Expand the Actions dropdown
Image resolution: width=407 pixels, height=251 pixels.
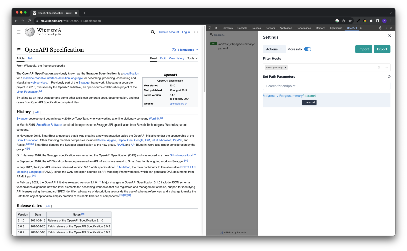point(274,49)
